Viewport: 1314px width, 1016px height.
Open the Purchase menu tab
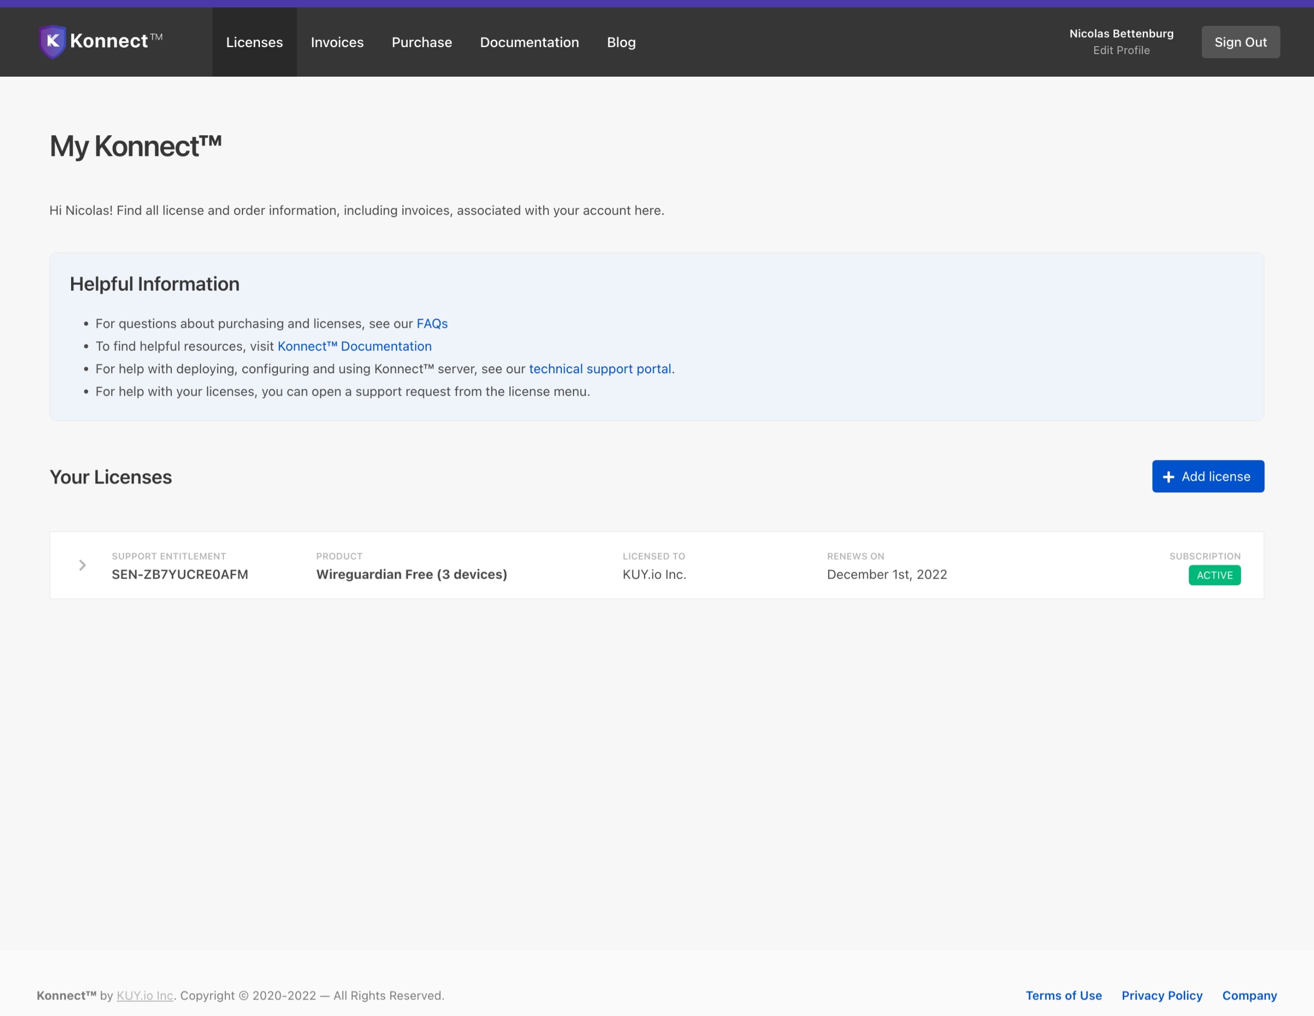coord(421,42)
